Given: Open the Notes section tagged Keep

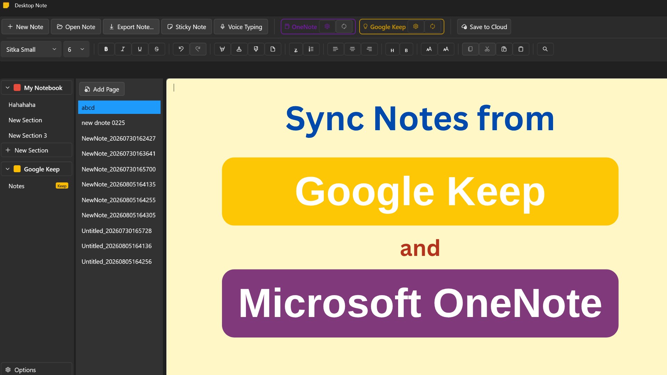Looking at the screenshot, I should coord(36,186).
